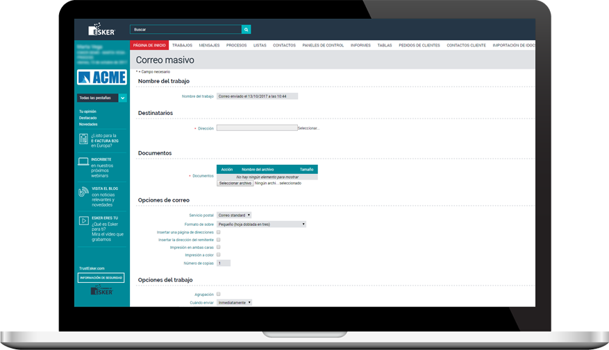The height and width of the screenshot is (350, 609).
Task: Toggle the 'Agrupación' checkbox
Action: coord(218,295)
